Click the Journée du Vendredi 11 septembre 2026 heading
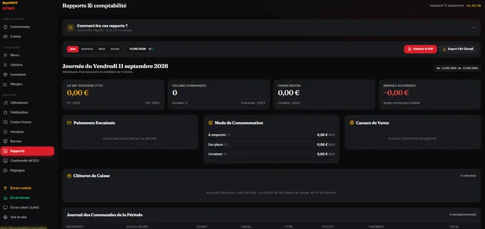The width and height of the screenshot is (485, 229). [x=115, y=66]
